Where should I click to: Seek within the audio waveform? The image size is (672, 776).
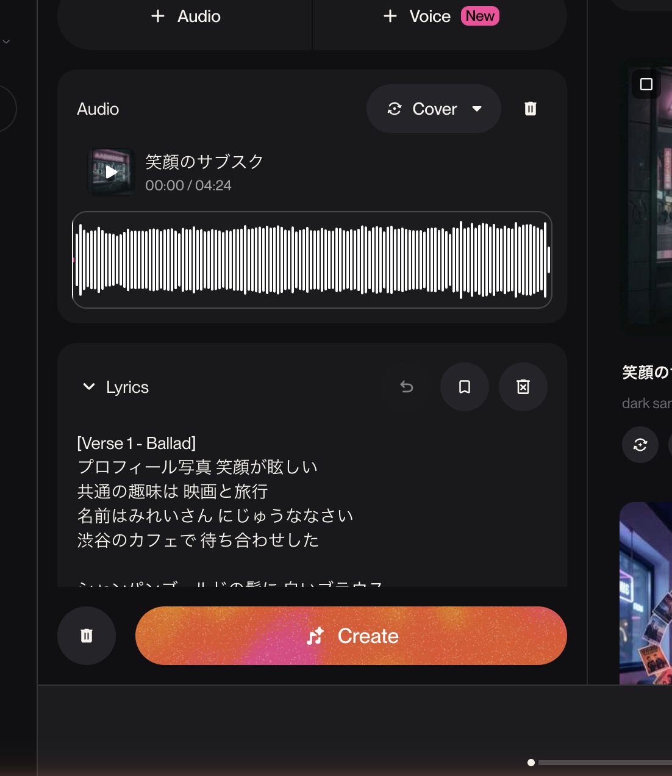pyautogui.click(x=312, y=260)
